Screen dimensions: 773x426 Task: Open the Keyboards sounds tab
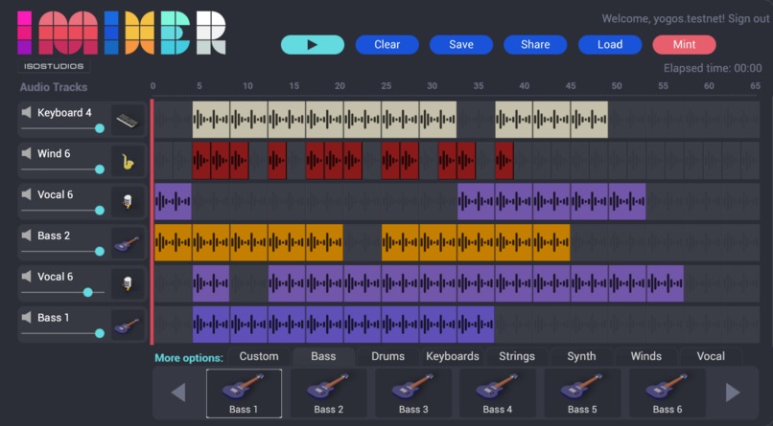tap(453, 357)
